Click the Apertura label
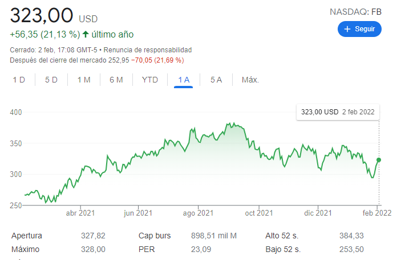 click(x=27, y=236)
